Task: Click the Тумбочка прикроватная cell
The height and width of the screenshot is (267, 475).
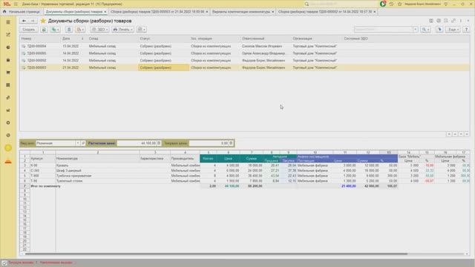Action: [x=97, y=176]
